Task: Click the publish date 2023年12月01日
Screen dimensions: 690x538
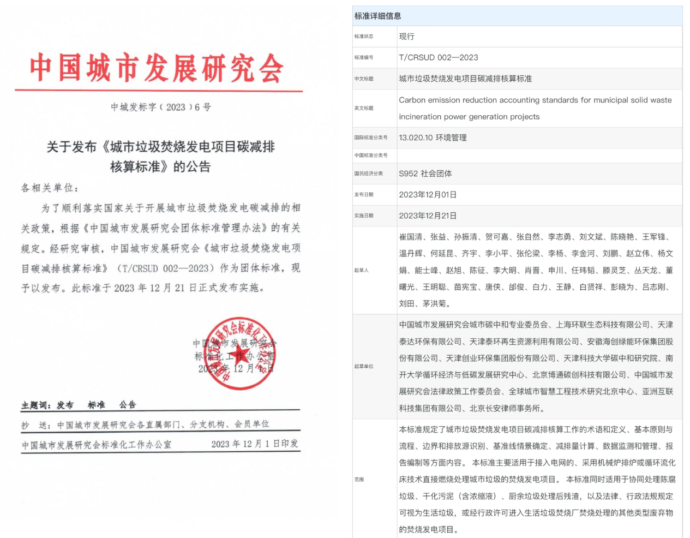Action: coord(428,195)
